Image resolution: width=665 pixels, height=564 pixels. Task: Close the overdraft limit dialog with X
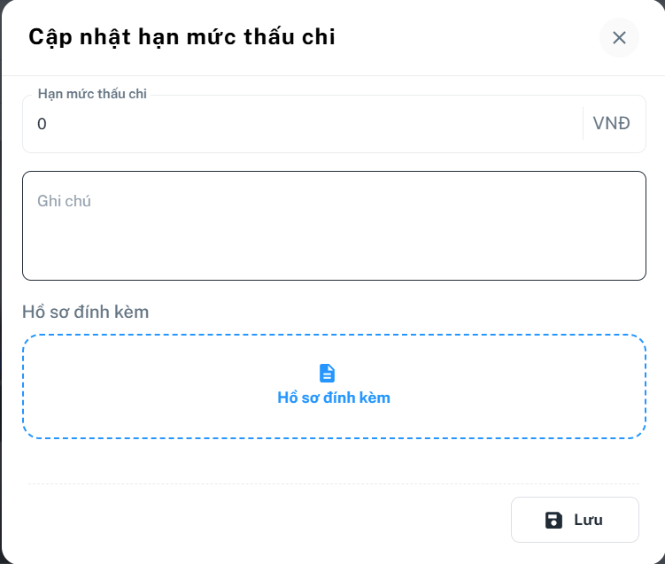pyautogui.click(x=619, y=37)
